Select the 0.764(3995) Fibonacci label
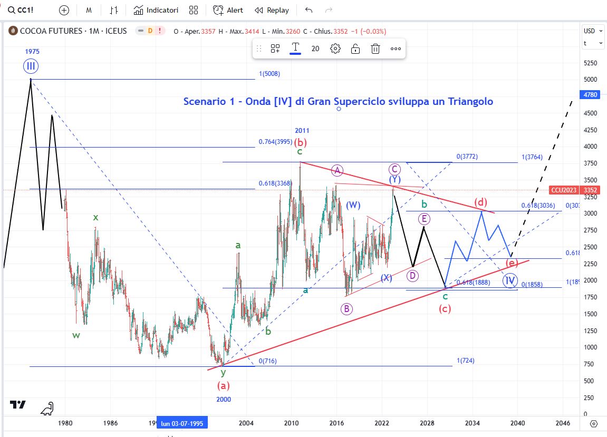Screen dimensions: 607x437 (x=275, y=142)
